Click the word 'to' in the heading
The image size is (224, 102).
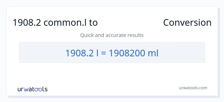tap(93, 23)
